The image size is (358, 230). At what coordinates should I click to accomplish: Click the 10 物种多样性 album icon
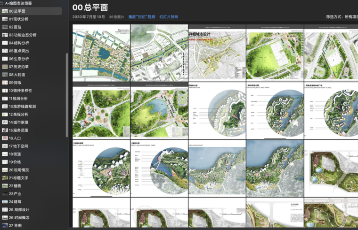tap(5, 91)
